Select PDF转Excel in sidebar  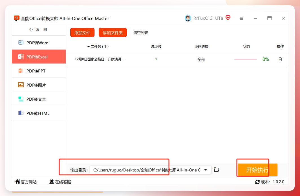(x=39, y=57)
